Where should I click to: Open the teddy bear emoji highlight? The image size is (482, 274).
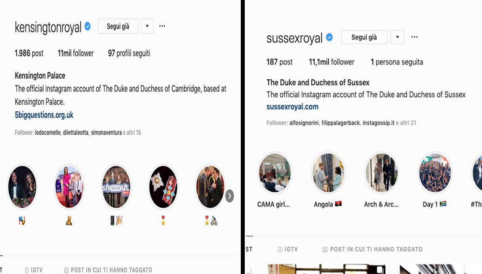pos(69,187)
